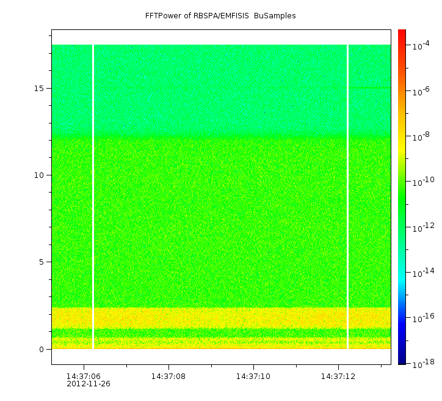Click the white data gap near 14:37:06
Image resolution: width=442 pixels, height=401 pixels.
pyautogui.click(x=93, y=196)
